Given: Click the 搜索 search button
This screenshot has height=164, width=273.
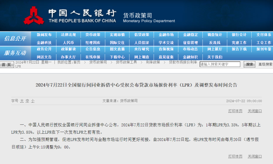Looking at the screenshot, I should [x=249, y=64].
